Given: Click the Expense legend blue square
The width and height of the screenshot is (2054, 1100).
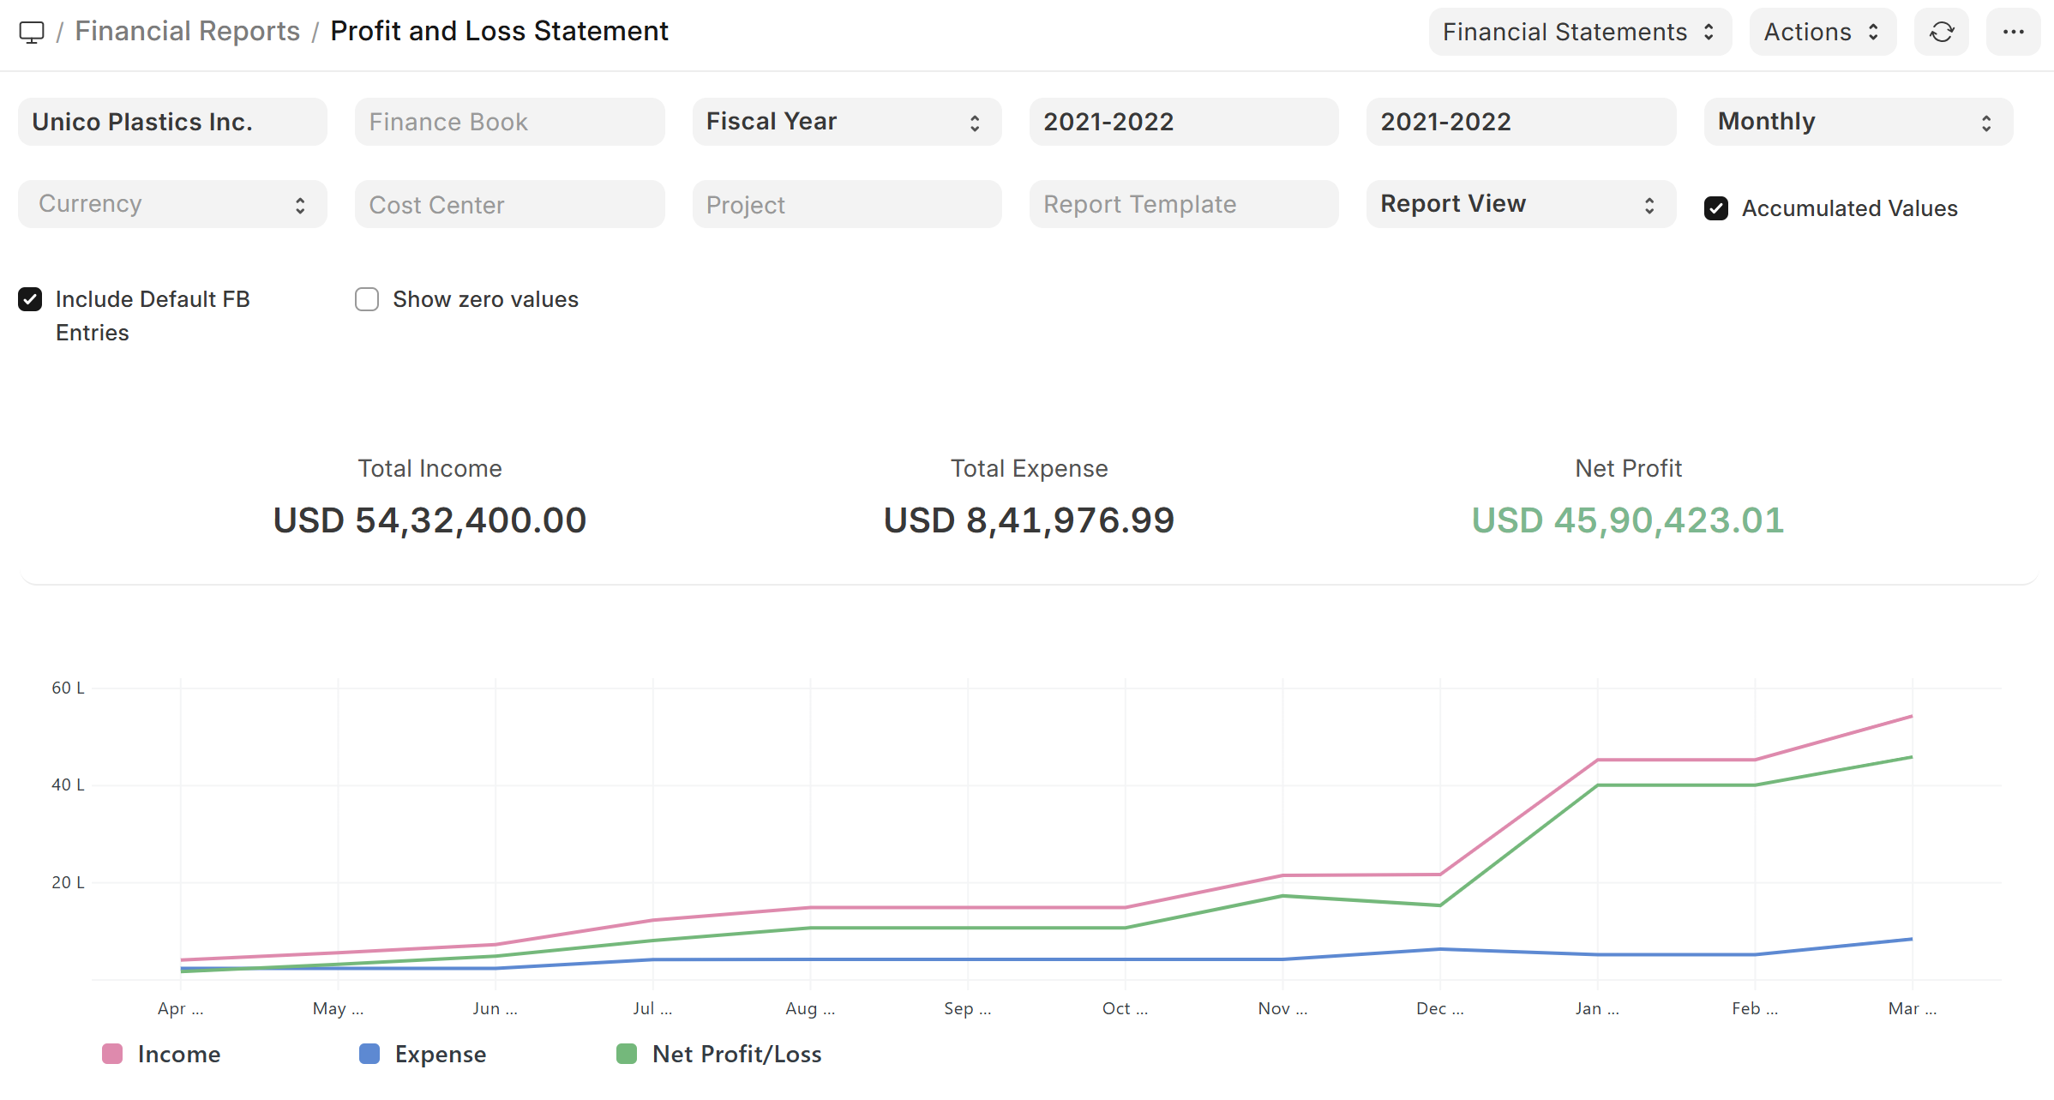Looking at the screenshot, I should (369, 1054).
